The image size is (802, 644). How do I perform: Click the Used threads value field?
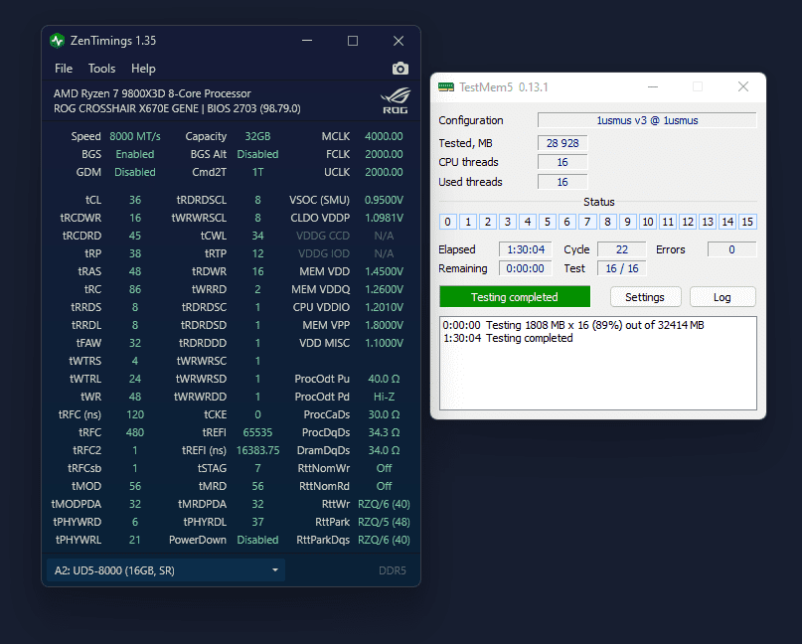click(562, 182)
